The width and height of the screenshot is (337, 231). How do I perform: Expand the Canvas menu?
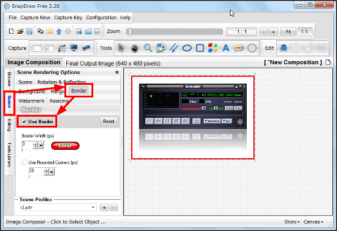[x=313, y=222]
